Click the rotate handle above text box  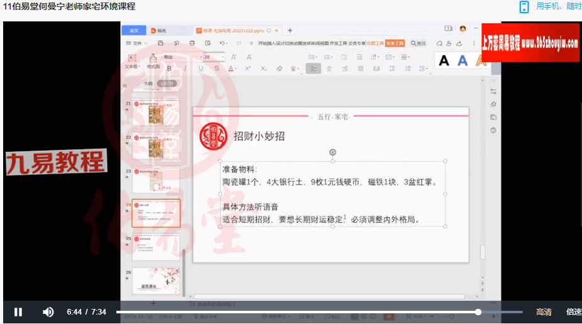[333, 152]
